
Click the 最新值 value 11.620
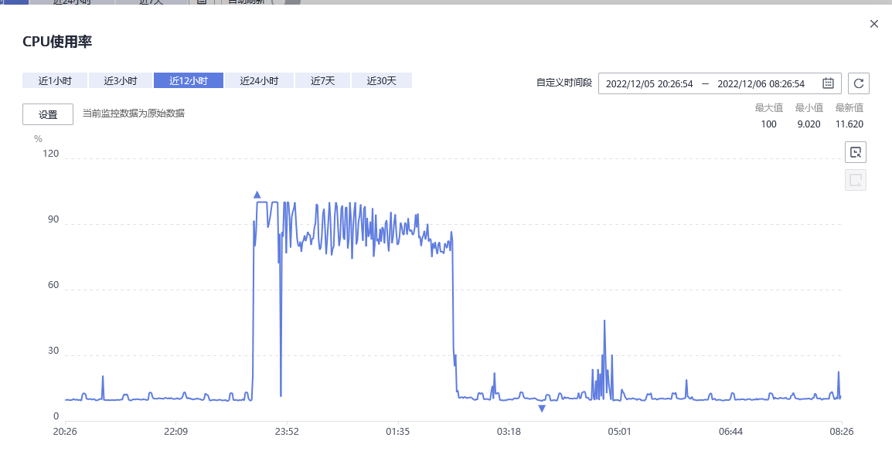[x=849, y=124]
